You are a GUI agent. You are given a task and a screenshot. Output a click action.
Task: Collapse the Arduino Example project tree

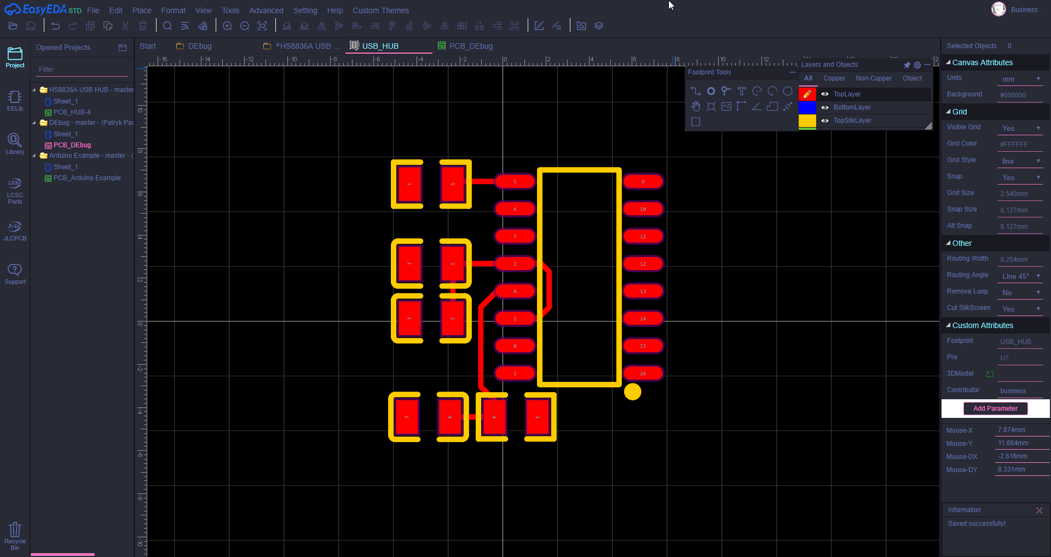click(x=34, y=156)
